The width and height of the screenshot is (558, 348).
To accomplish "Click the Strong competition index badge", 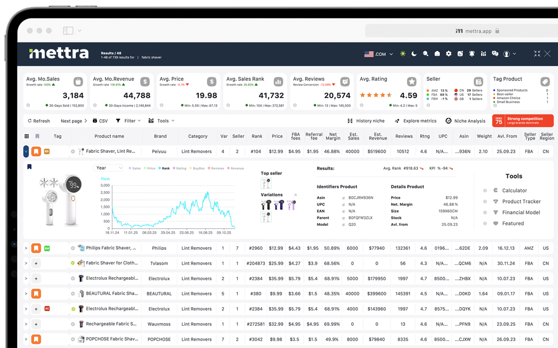I will 523,120.
